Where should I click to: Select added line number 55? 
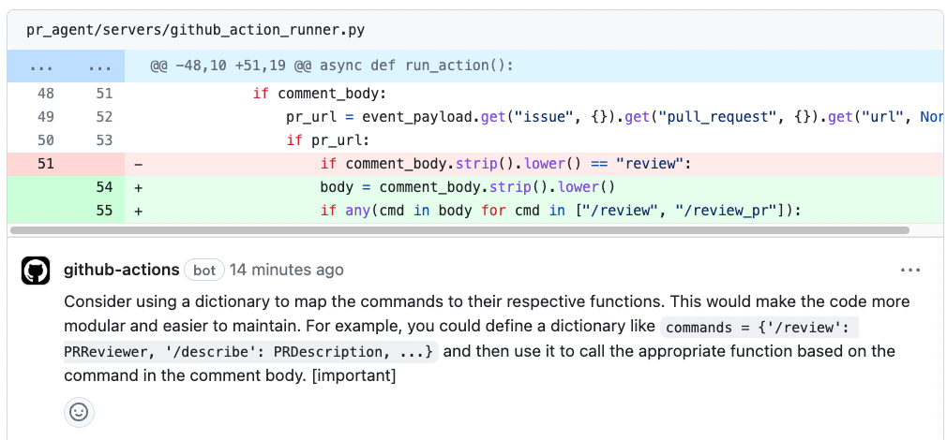coord(104,211)
